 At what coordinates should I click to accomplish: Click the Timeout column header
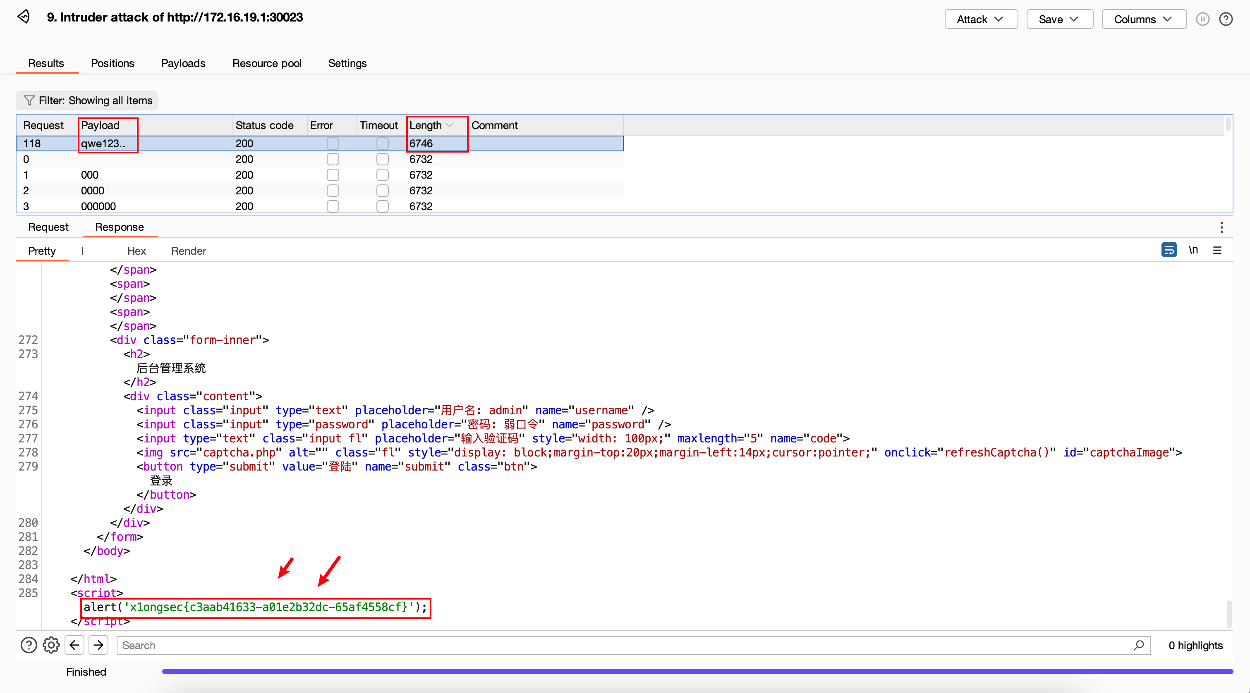381,125
